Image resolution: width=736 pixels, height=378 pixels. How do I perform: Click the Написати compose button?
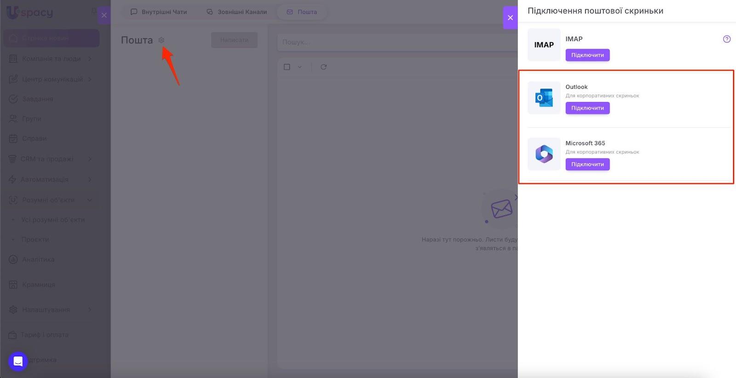234,40
